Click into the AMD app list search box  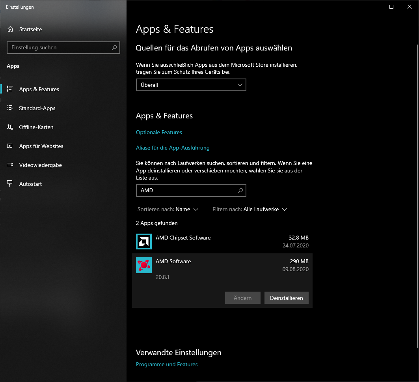click(191, 191)
